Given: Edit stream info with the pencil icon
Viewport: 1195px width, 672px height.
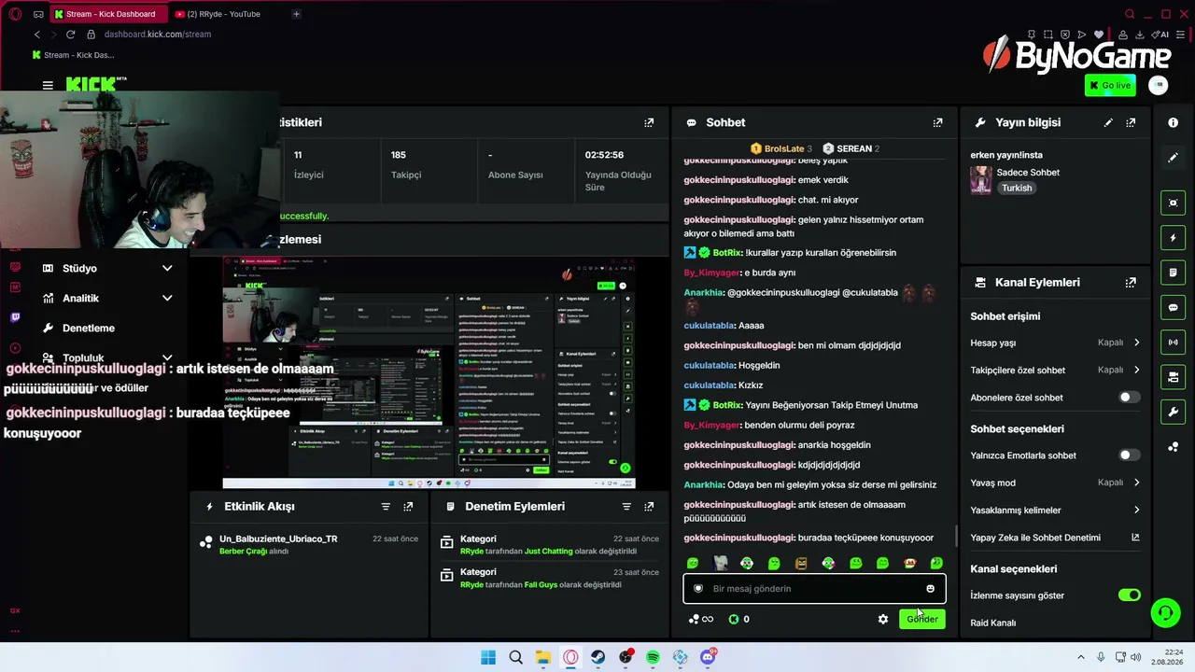Looking at the screenshot, I should click(1108, 122).
